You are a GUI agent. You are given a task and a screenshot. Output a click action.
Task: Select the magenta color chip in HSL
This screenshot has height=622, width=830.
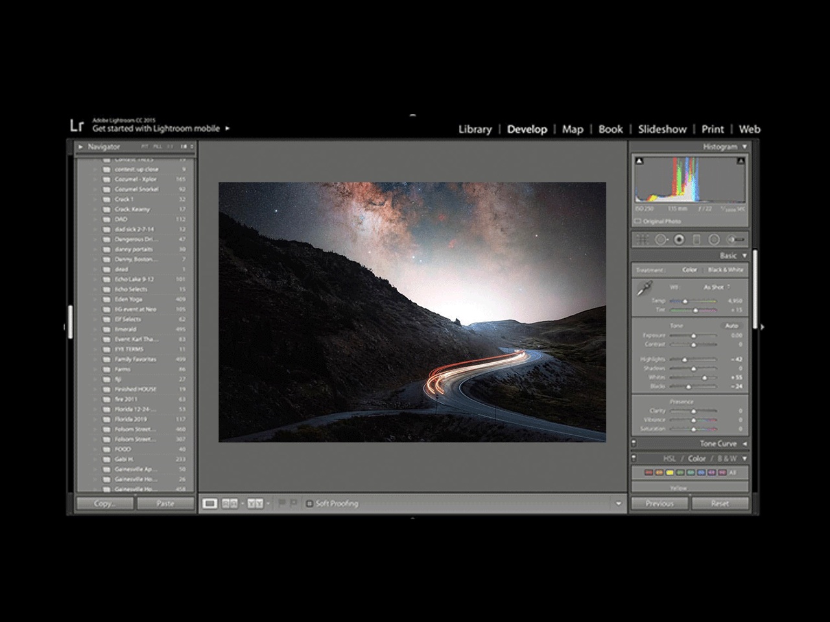[x=724, y=473]
